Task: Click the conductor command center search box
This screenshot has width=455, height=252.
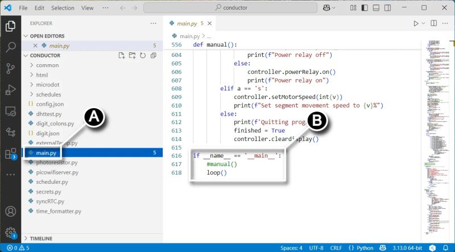Action: click(230, 8)
